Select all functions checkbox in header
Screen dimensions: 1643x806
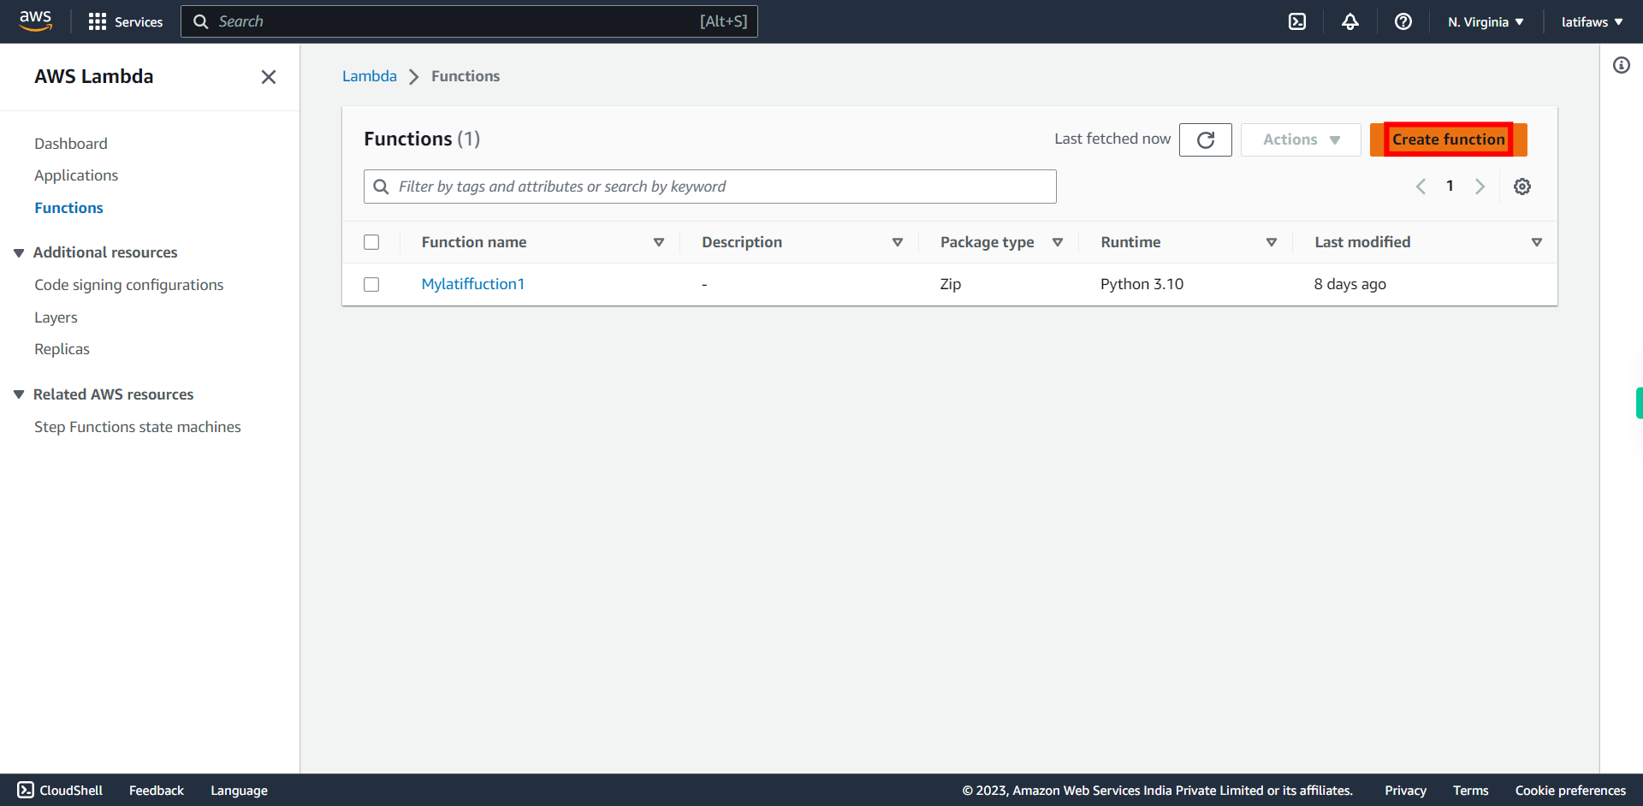pos(371,242)
